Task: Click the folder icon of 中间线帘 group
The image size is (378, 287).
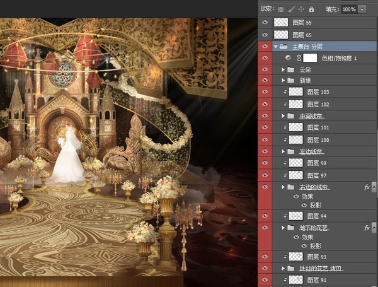Action: pyautogui.click(x=291, y=116)
